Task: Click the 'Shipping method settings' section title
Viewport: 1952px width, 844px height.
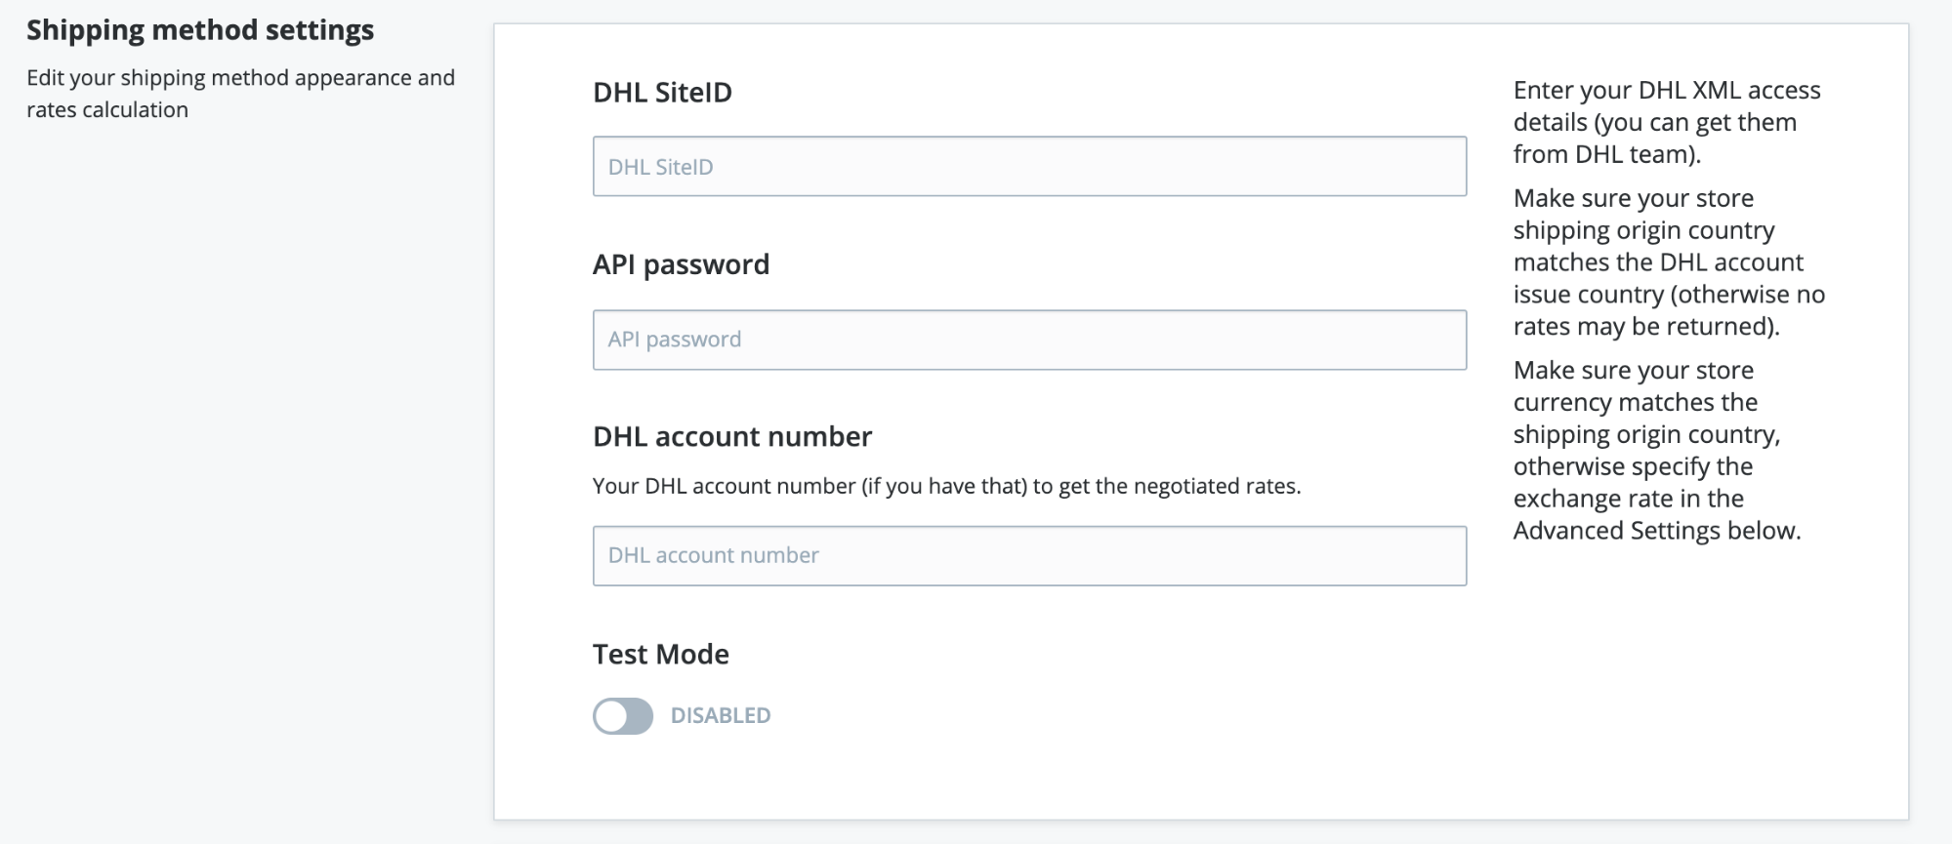Action: click(x=200, y=30)
